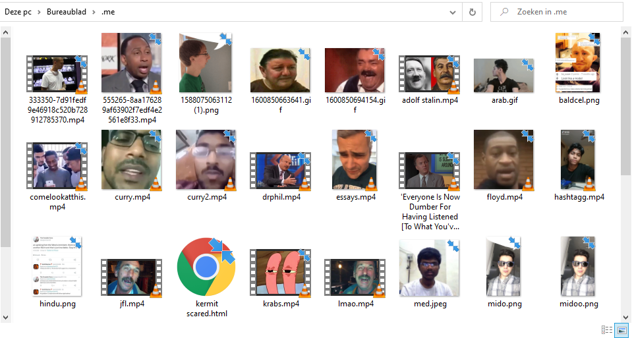Click the search magnifier icon

click(x=504, y=12)
